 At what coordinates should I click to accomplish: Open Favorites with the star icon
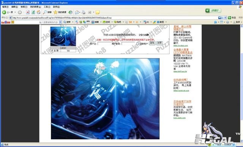60,12
